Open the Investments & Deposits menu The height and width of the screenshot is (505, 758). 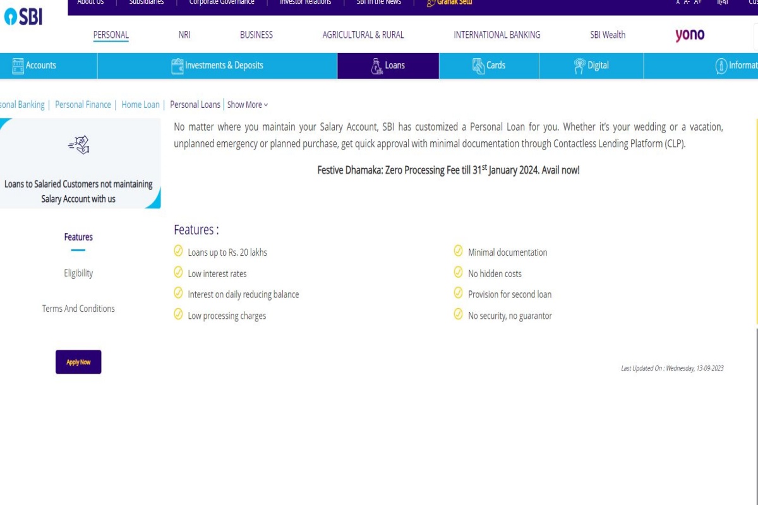point(217,66)
